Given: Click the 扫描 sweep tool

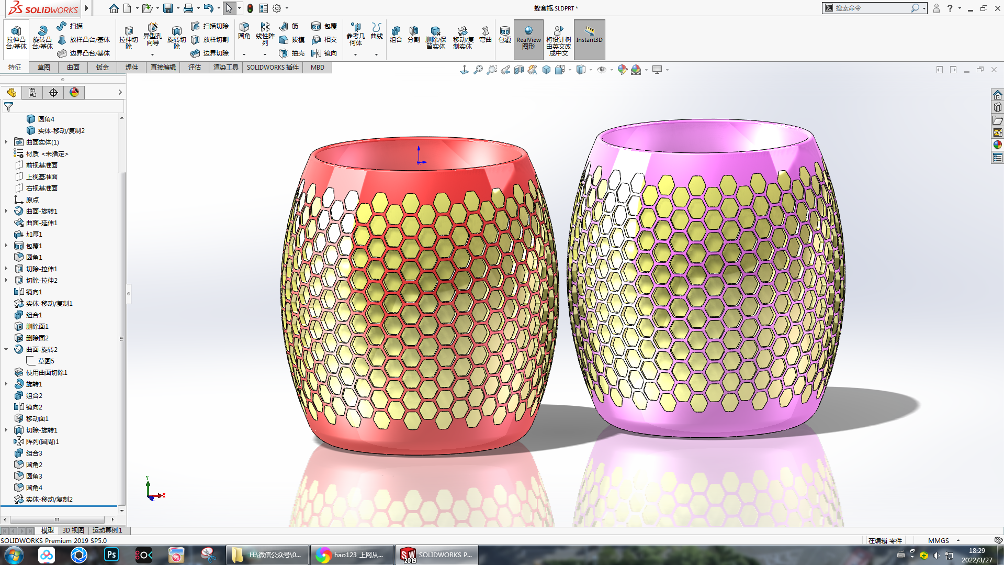Looking at the screenshot, I should tap(70, 26).
